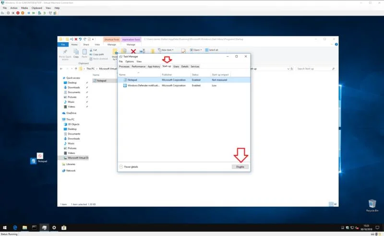This screenshot has width=384, height=236.
Task: Collapse Task Manager with Fewer details
Action: (129, 167)
